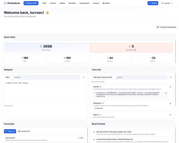This screenshot has height=143, width=179.
Task: Open the Admin panel with gear icon
Action: click(106, 3)
